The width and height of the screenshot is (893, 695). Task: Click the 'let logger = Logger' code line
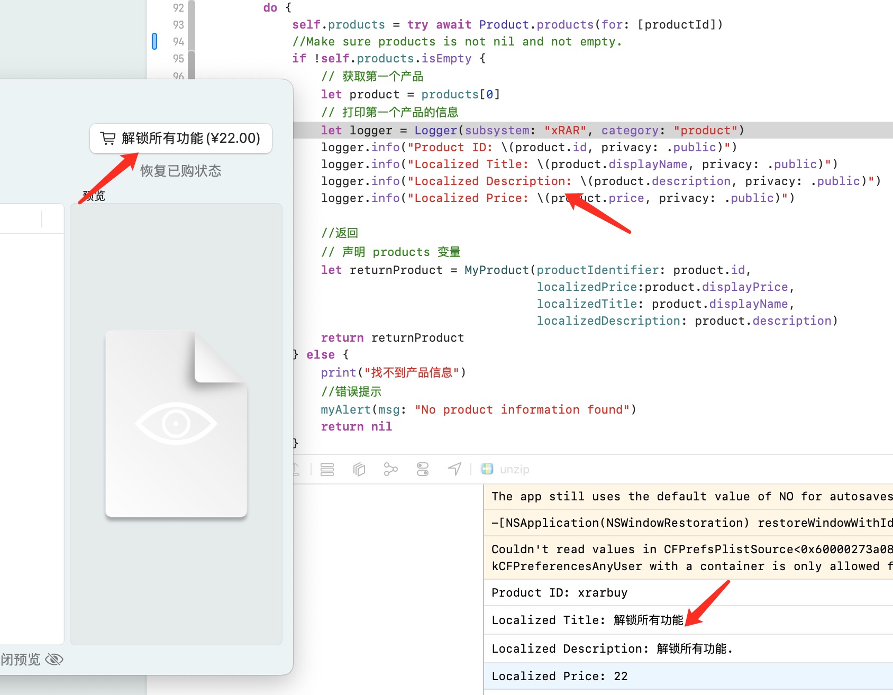pos(533,131)
